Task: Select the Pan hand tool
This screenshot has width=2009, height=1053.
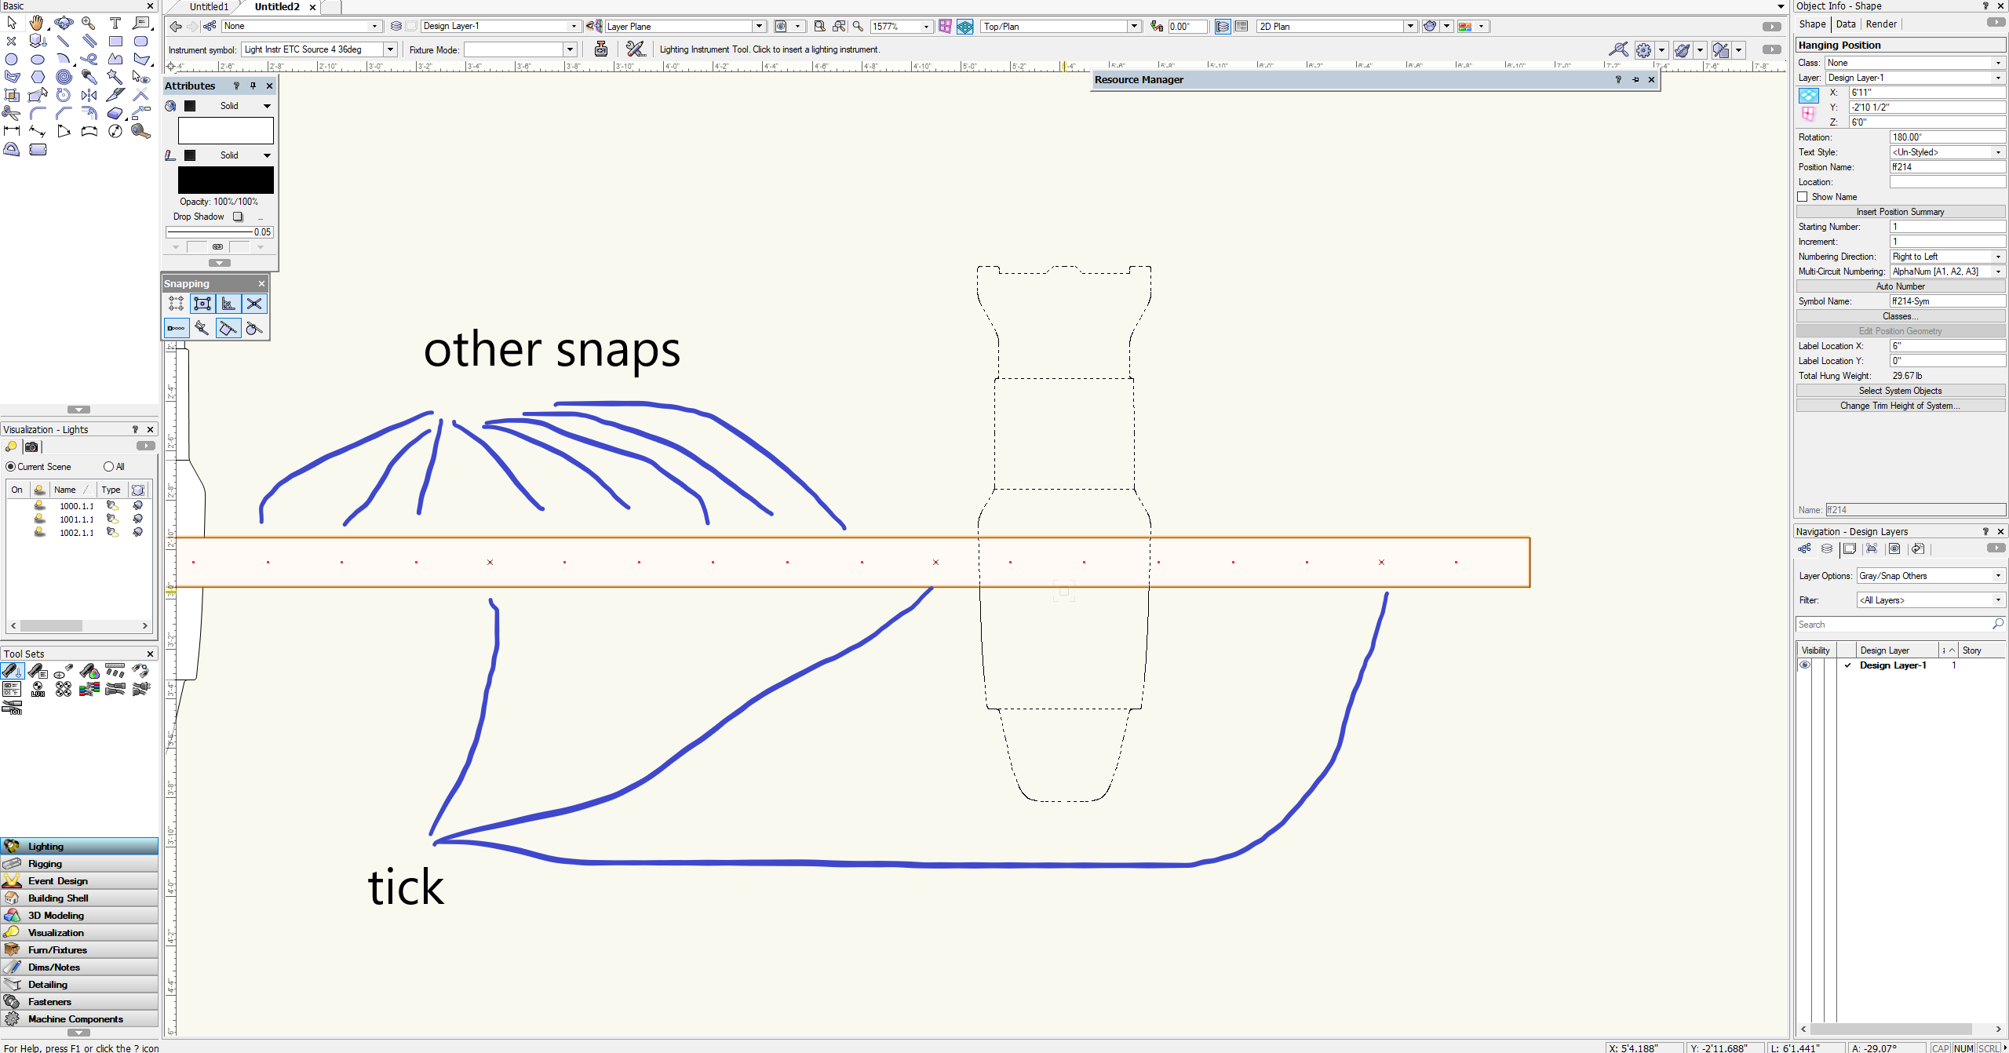Action: click(37, 23)
